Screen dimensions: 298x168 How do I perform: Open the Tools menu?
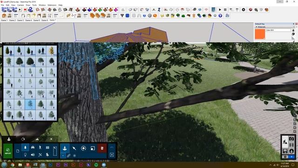34,5
